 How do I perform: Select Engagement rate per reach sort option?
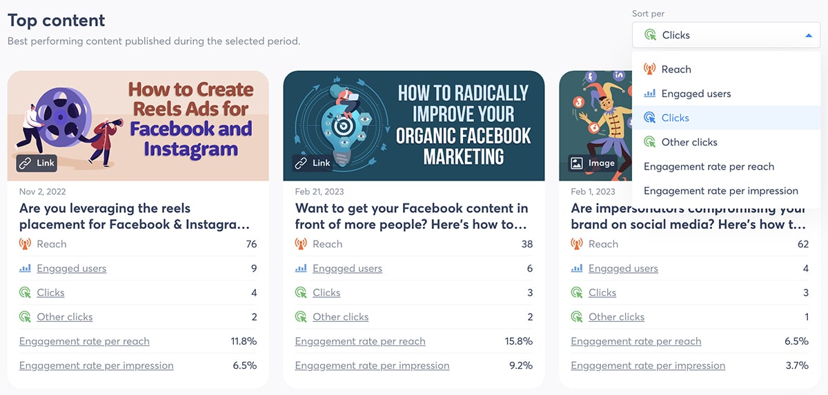pos(709,166)
